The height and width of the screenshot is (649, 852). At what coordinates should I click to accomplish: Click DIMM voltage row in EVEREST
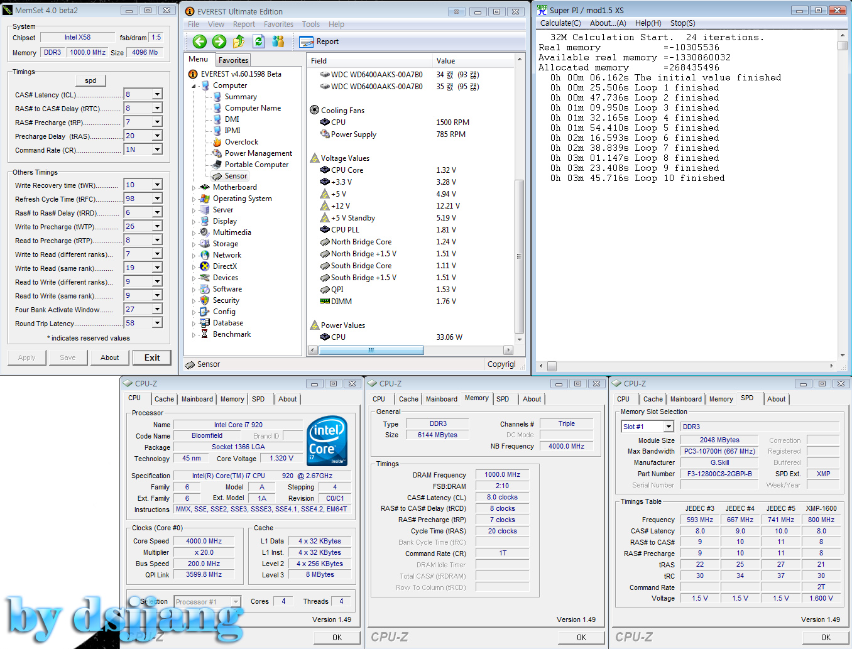click(x=411, y=302)
